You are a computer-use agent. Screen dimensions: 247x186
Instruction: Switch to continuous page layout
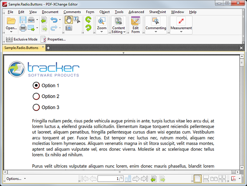pyautogui.click(x=206, y=179)
